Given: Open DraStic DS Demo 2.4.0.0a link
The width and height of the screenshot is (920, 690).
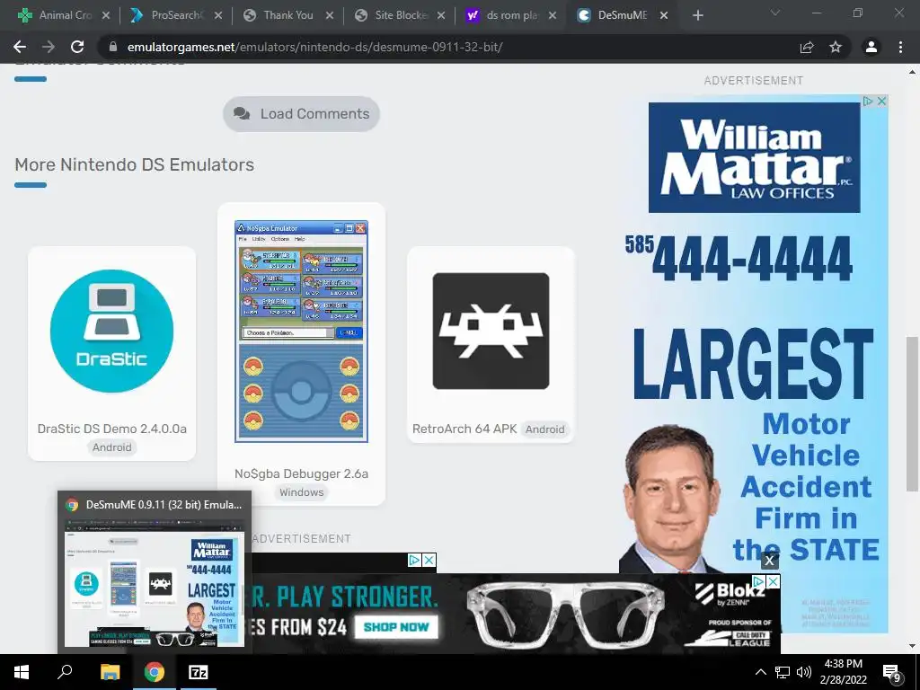Looking at the screenshot, I should [x=111, y=429].
